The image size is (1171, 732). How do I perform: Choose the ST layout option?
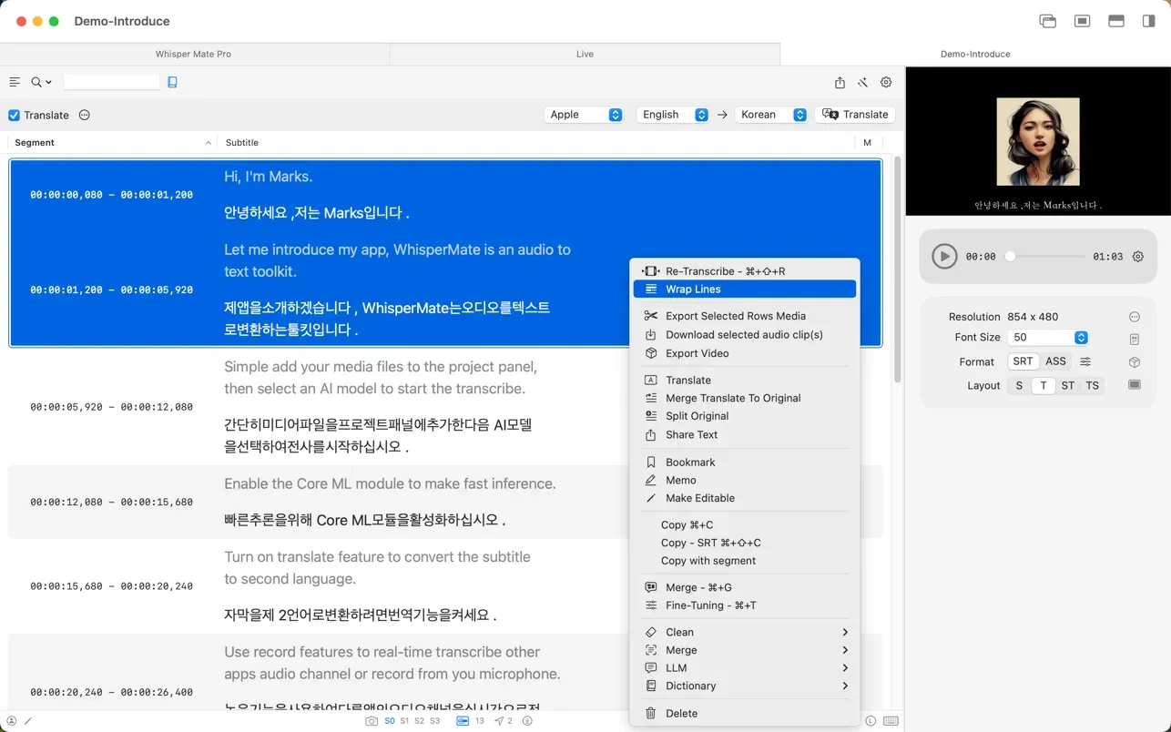click(1067, 386)
